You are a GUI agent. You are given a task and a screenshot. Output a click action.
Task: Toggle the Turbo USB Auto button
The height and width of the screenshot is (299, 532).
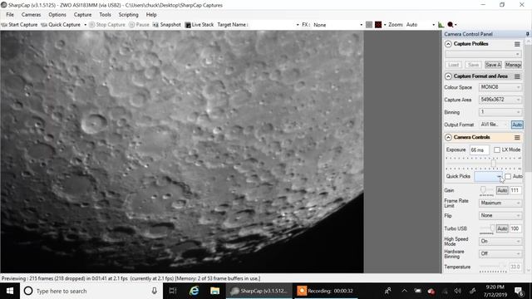[502, 229]
